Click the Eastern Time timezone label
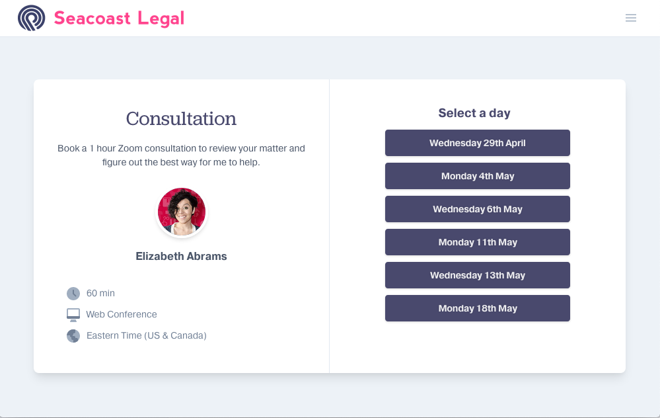Screen dimensions: 660x418 coord(146,335)
